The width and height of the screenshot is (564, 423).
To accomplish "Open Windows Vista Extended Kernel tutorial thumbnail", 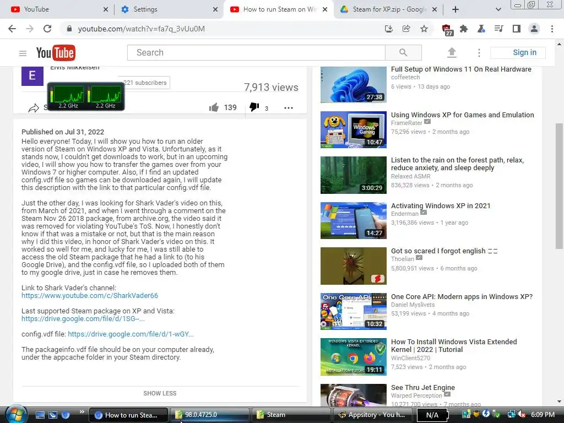I will 354,357.
